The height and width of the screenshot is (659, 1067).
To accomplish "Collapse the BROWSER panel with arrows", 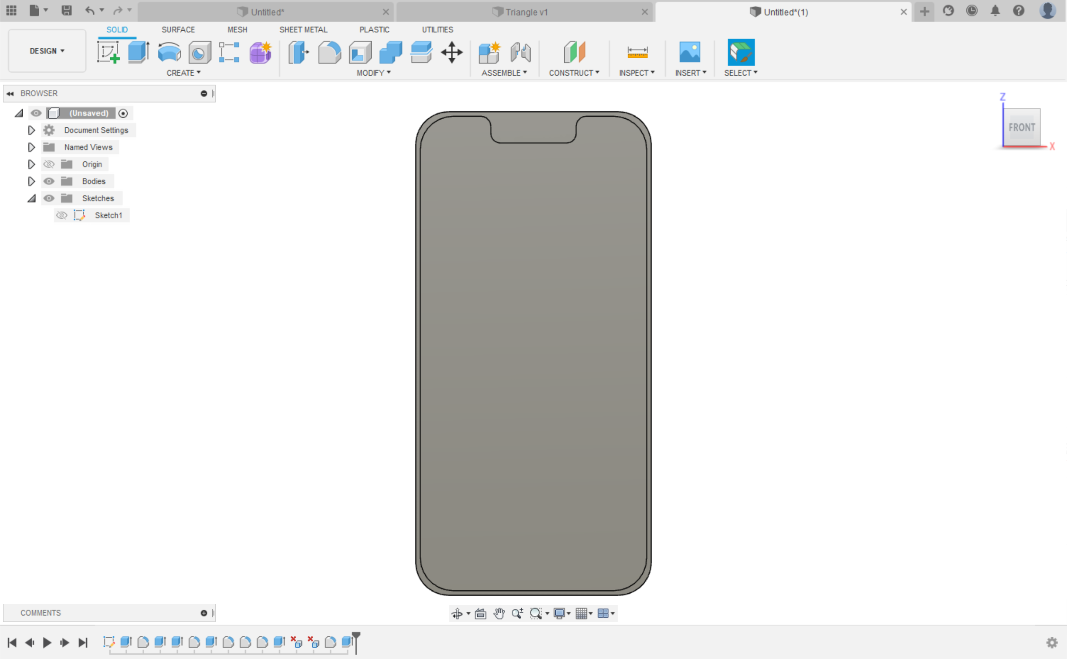I will [x=10, y=94].
